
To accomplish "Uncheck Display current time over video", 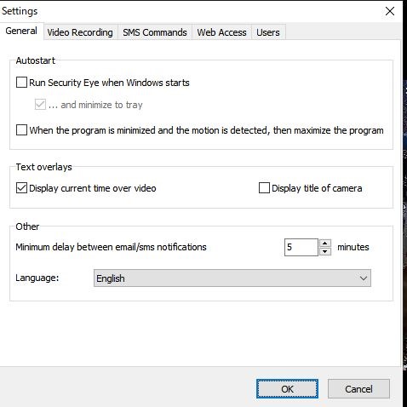I will tap(21, 188).
